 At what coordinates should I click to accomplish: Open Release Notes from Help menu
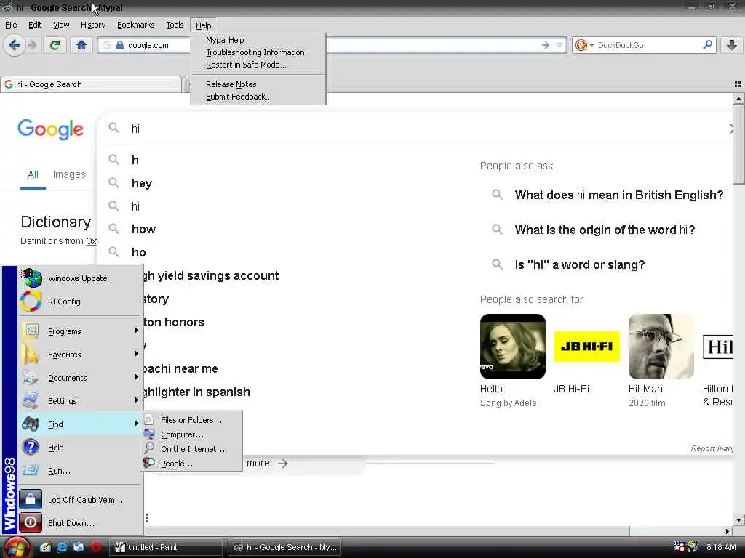pyautogui.click(x=258, y=84)
